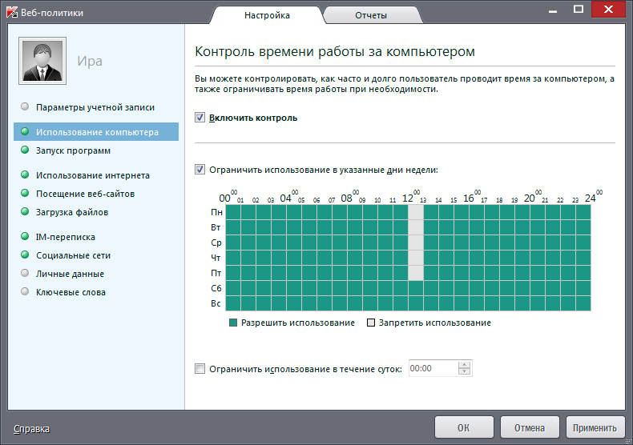Click green status dot beside Социальные сети
Viewport: 633px width, 445px height.
(x=25, y=255)
